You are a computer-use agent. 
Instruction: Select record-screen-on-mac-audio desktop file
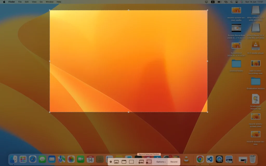click(236, 10)
